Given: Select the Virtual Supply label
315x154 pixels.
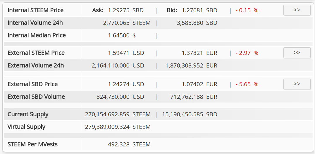Looking at the screenshot, I should pyautogui.click(x=26, y=127).
